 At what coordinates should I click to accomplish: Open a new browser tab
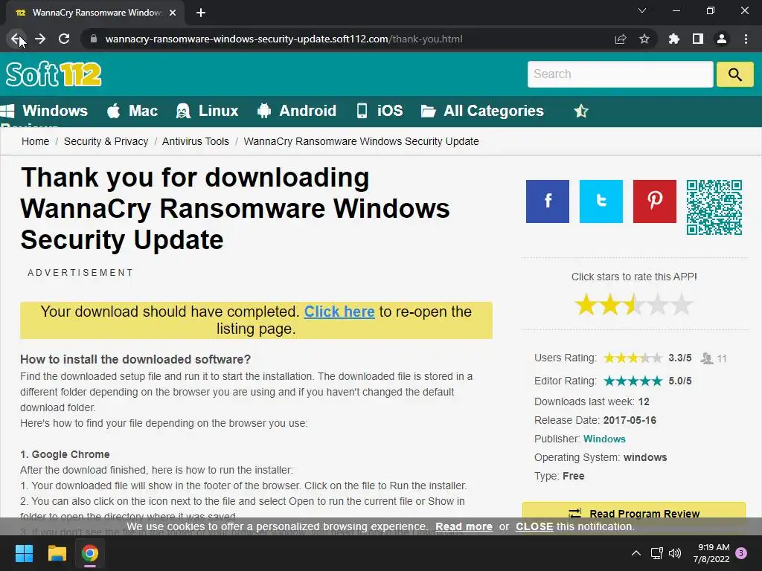pos(201,13)
